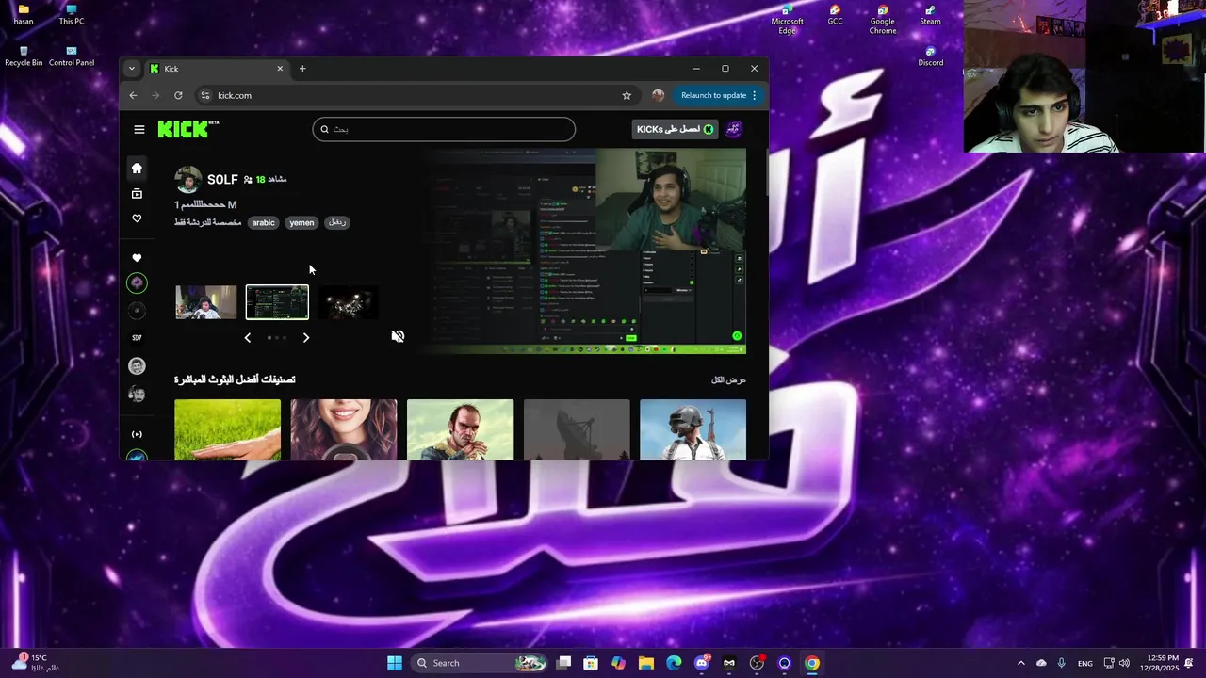1206x678 pixels.
Task: Click the View All link for categories
Action: coord(728,379)
